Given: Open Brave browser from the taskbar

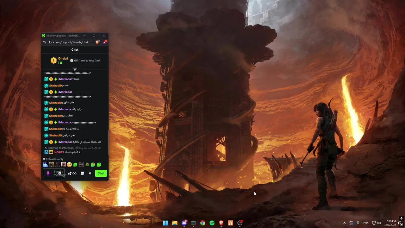Looking at the screenshot, I should [x=221, y=223].
